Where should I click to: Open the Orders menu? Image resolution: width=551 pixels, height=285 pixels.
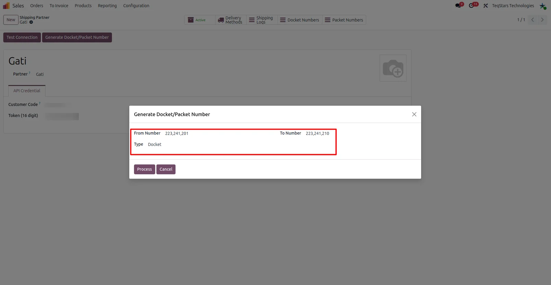pyautogui.click(x=37, y=6)
